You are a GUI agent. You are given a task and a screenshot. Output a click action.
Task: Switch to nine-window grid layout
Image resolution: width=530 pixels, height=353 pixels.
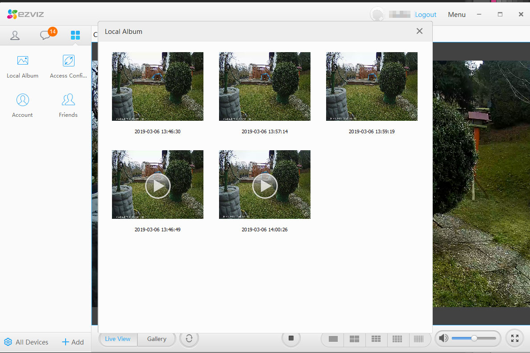pos(376,339)
